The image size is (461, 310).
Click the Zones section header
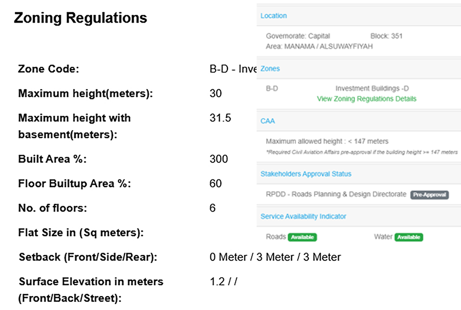point(270,69)
